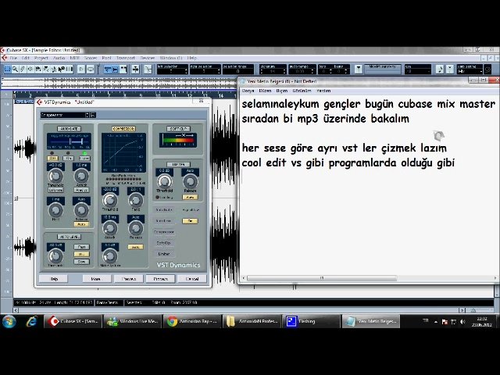Select the Draw pencil tool in Cubase toolbar
500x375 pixels.
pyautogui.click(x=23, y=69)
